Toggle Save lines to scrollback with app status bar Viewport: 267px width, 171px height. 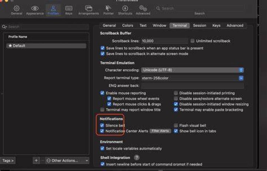(102, 48)
